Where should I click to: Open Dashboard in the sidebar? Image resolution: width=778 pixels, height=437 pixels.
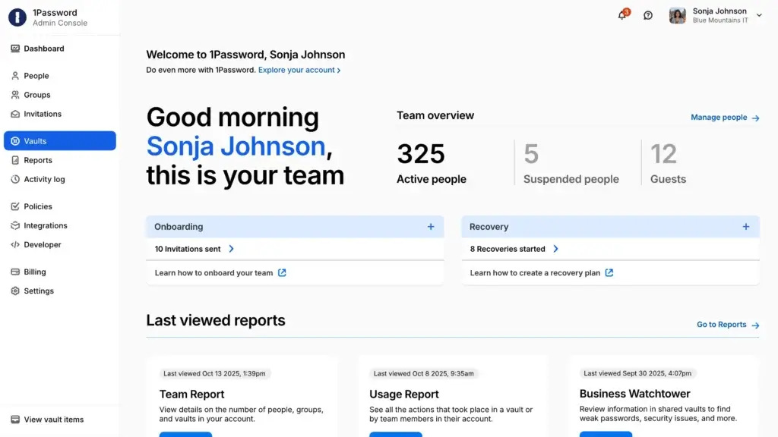tap(59, 49)
